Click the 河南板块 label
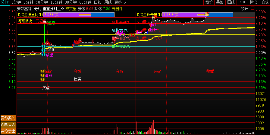 pyautogui.click(x=25, y=21)
